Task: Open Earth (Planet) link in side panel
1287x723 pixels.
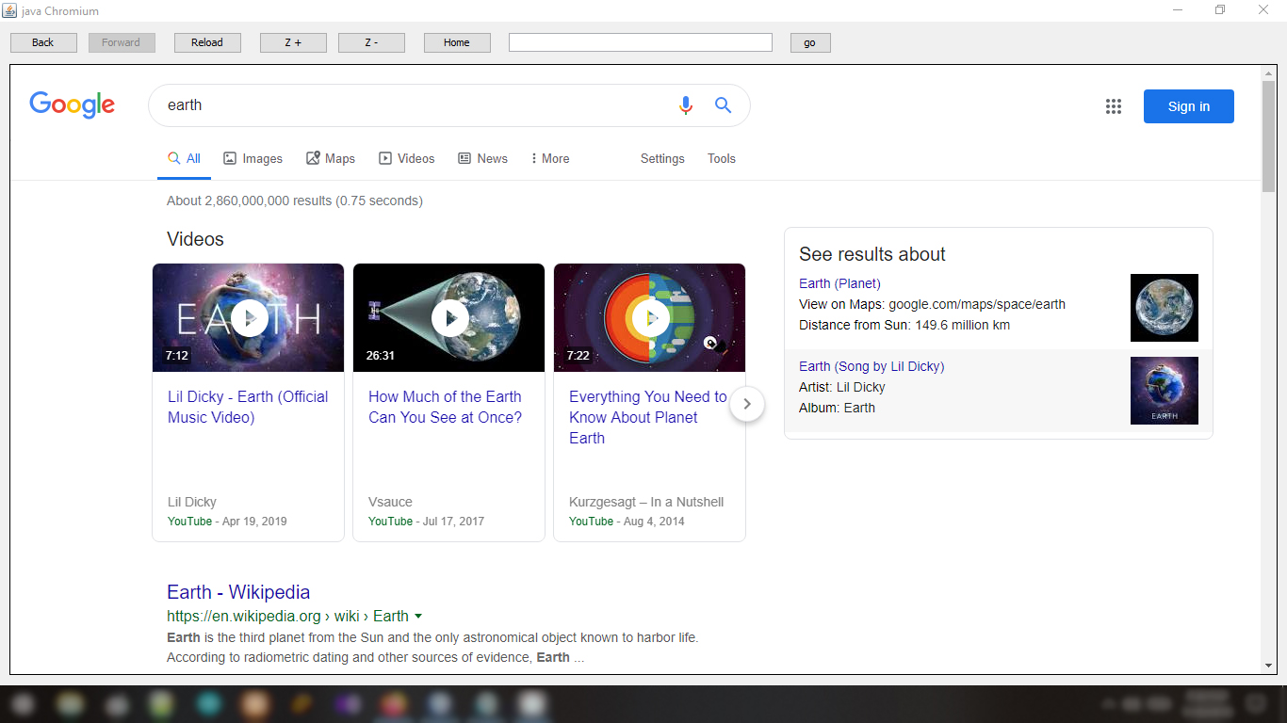Action: pos(839,283)
